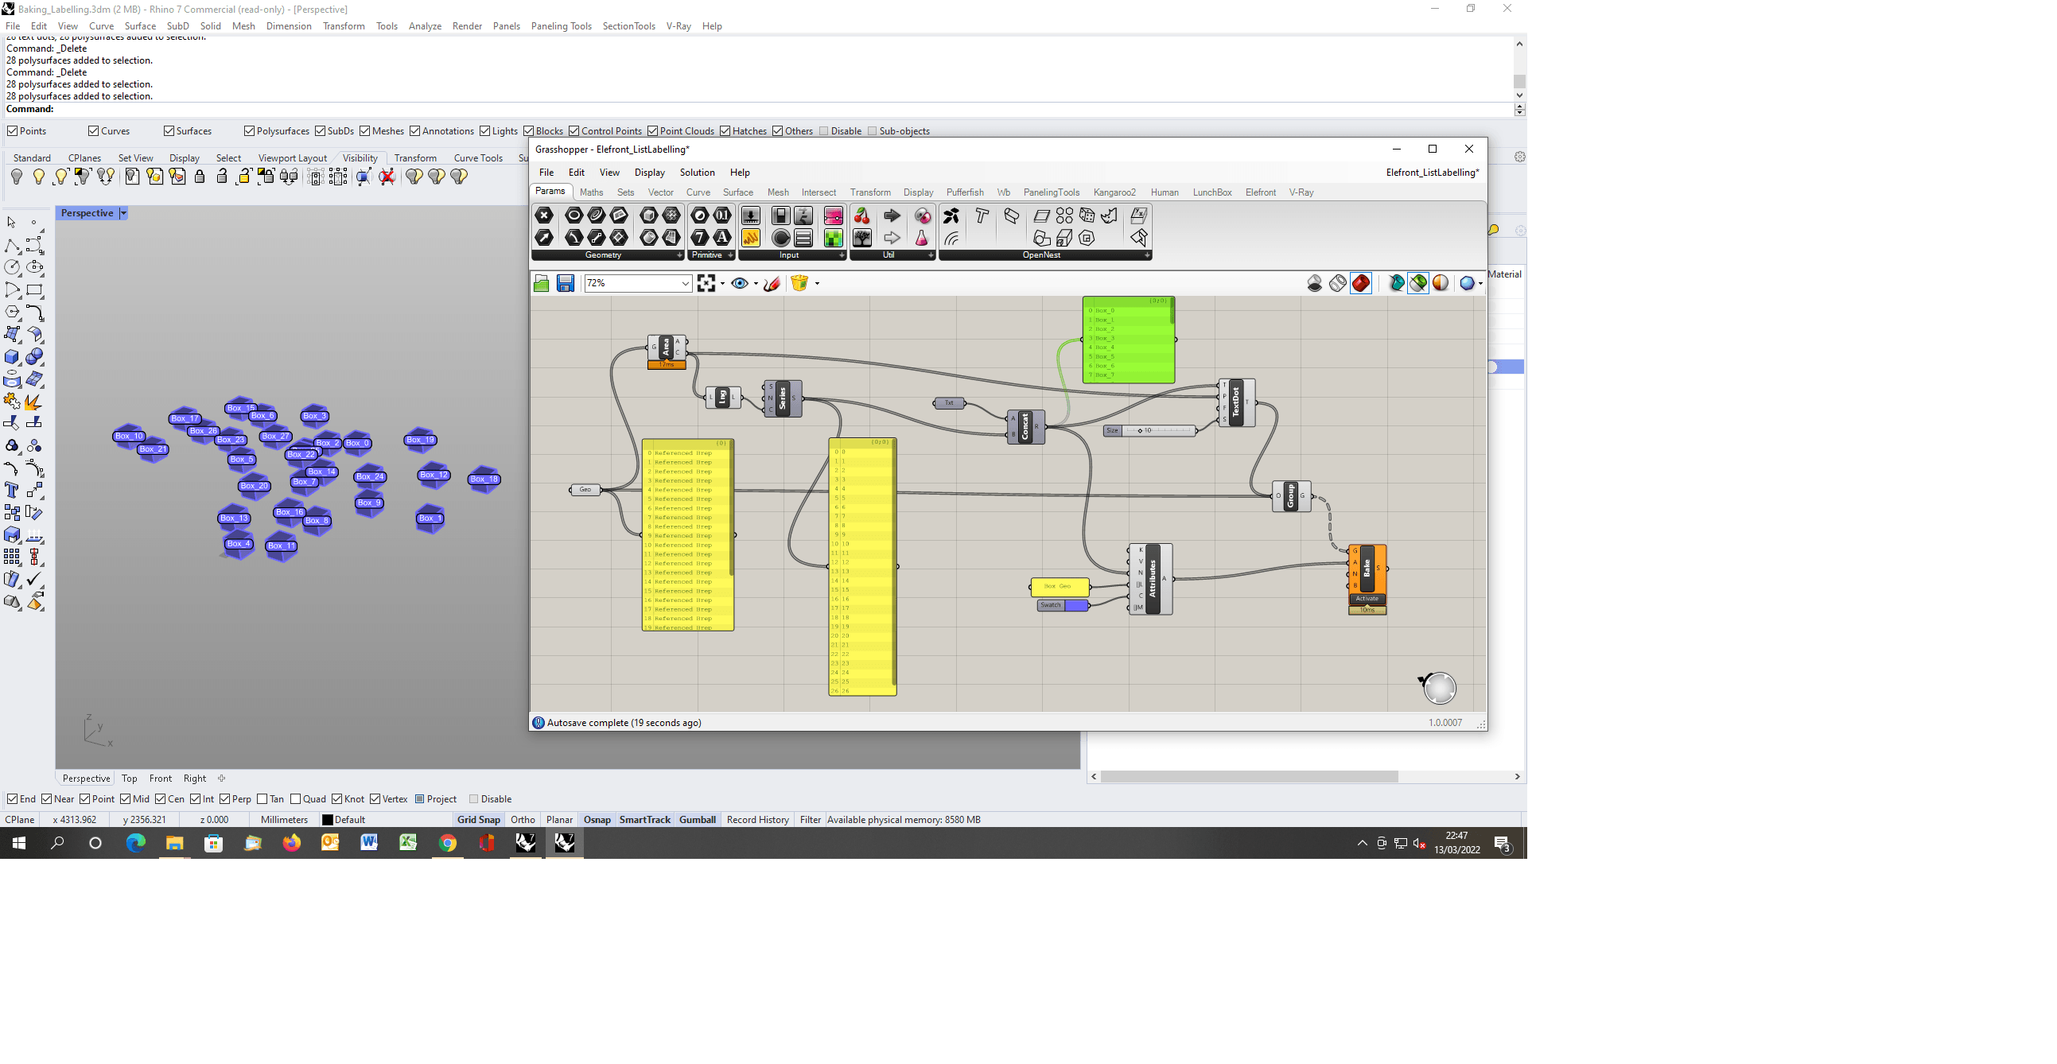Switch to the Top viewport tab
Image resolution: width=2057 pixels, height=1064 pixels.
coord(130,779)
